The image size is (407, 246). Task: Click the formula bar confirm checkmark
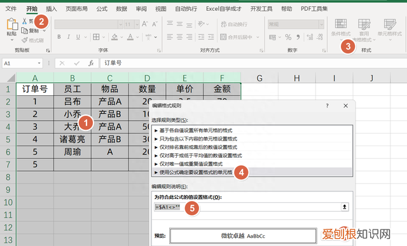click(x=76, y=63)
